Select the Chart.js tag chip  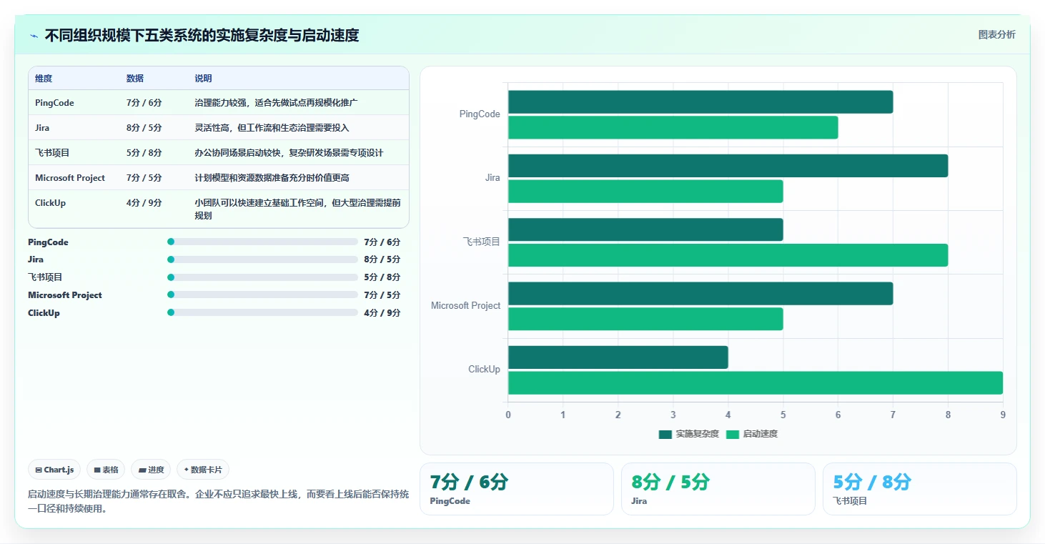(x=54, y=470)
